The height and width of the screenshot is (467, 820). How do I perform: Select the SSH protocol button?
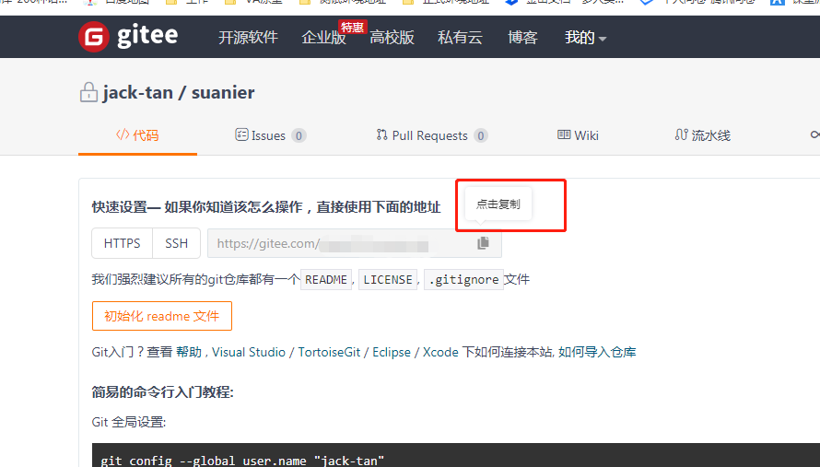[x=176, y=243]
